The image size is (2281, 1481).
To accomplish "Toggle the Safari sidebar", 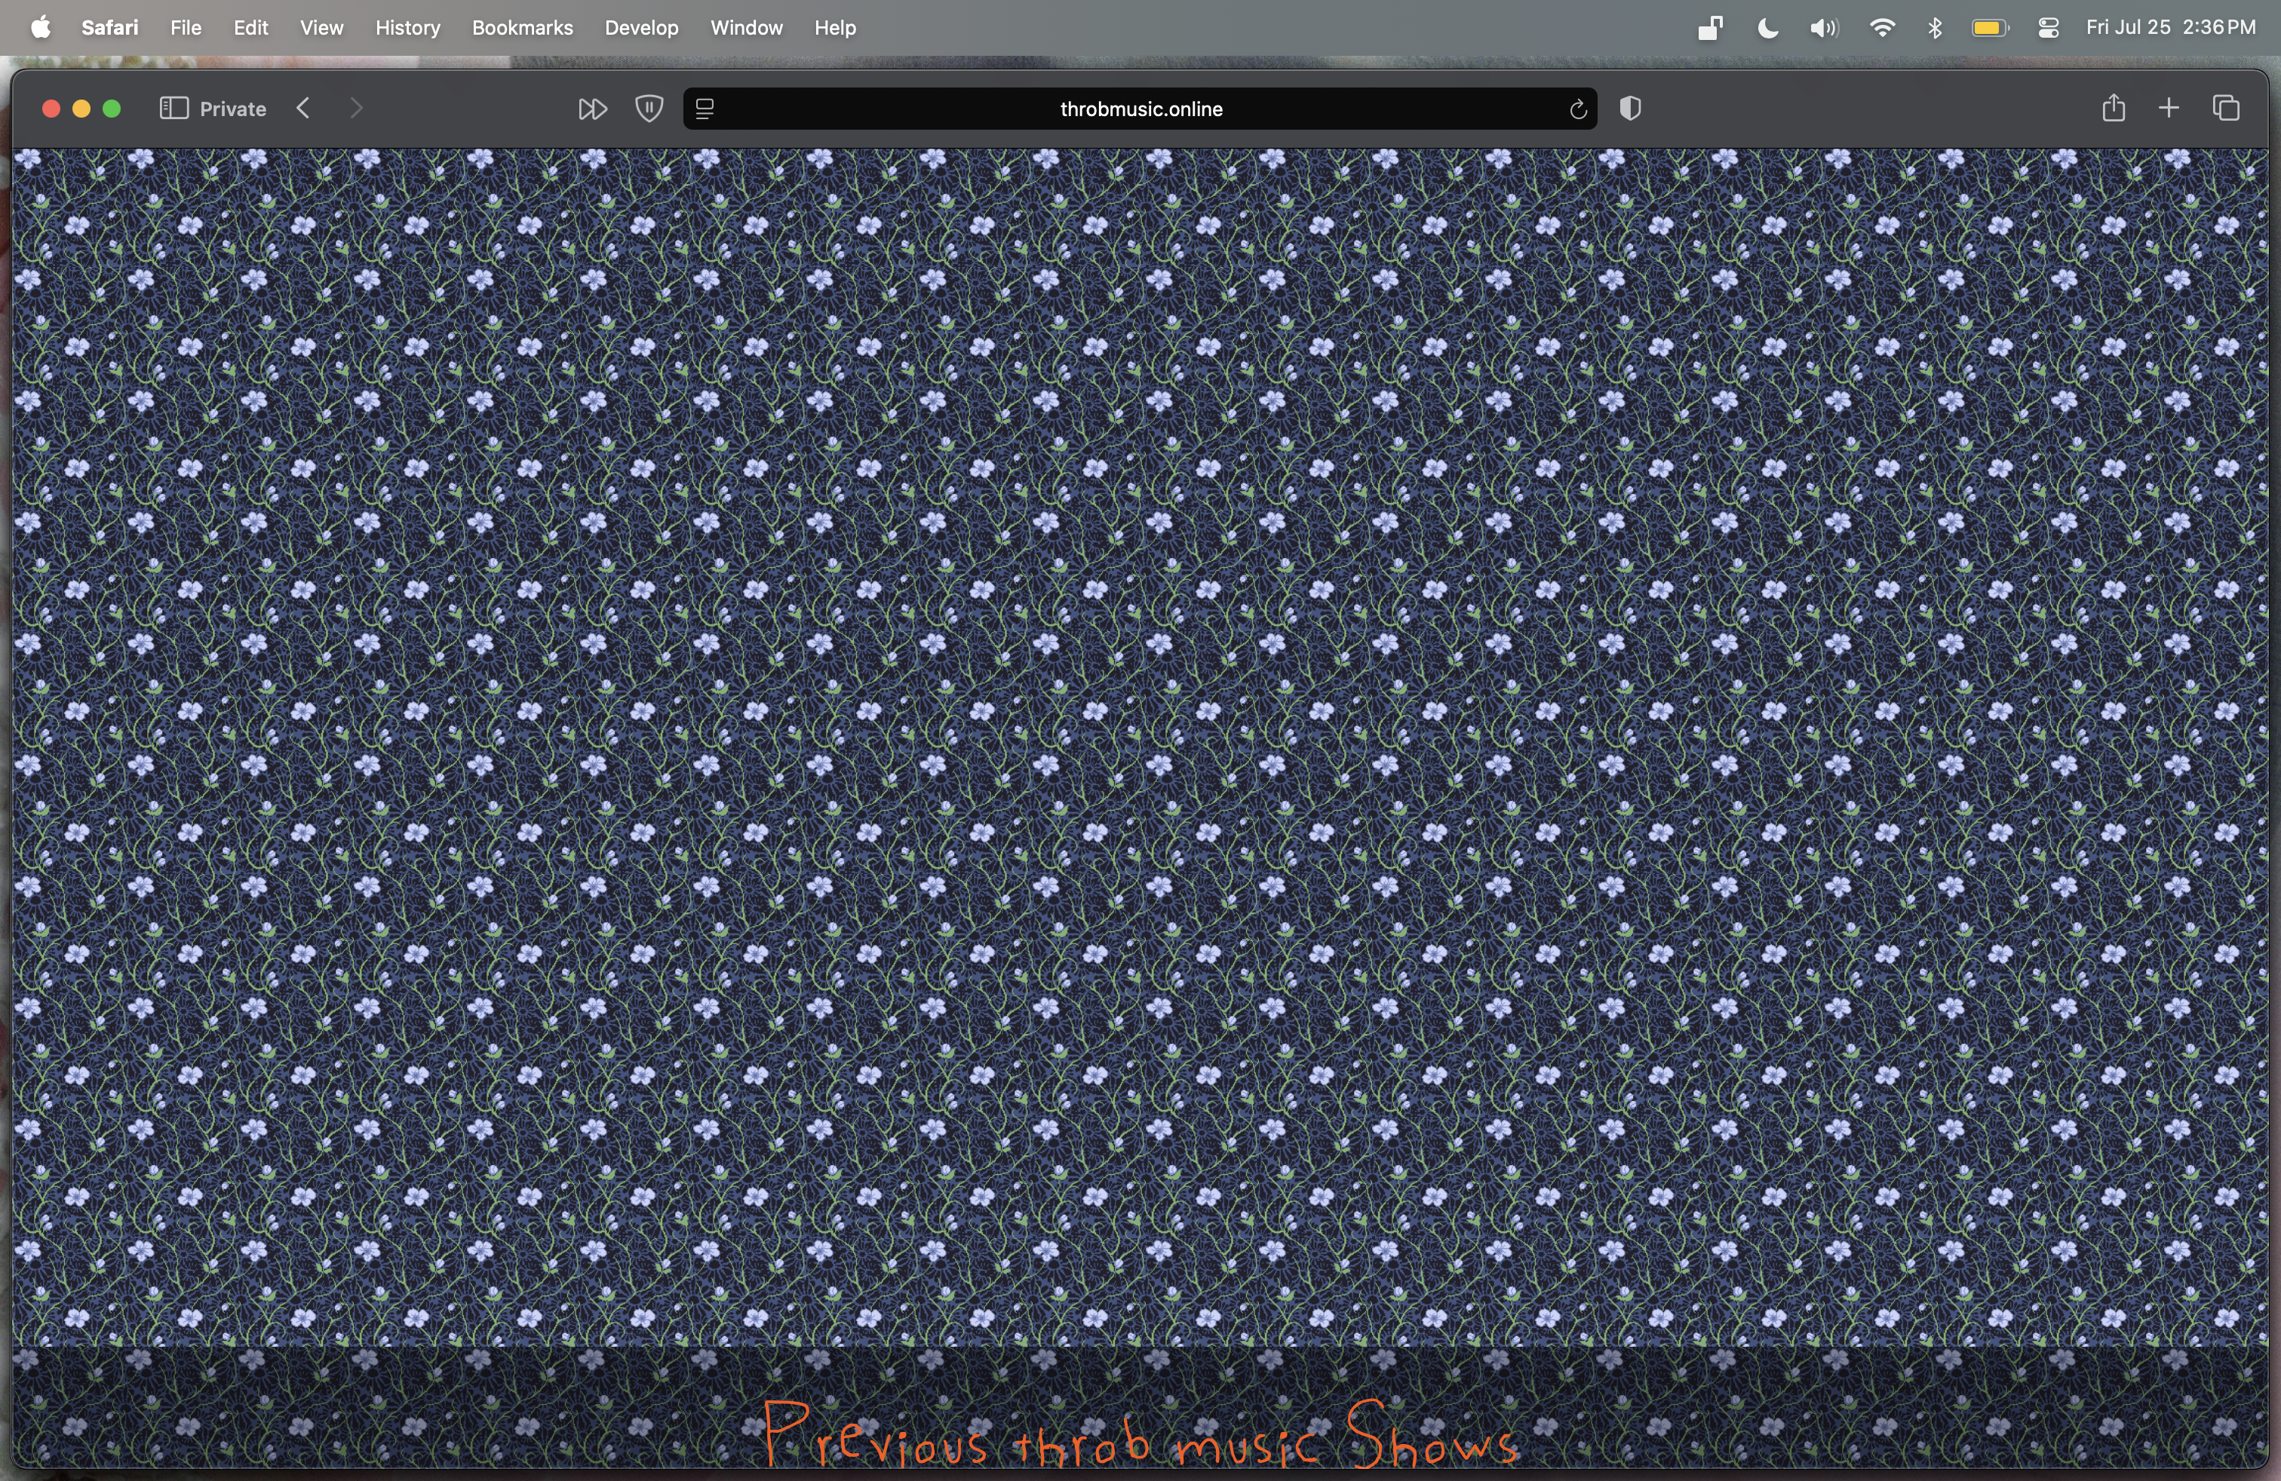I will click(173, 109).
